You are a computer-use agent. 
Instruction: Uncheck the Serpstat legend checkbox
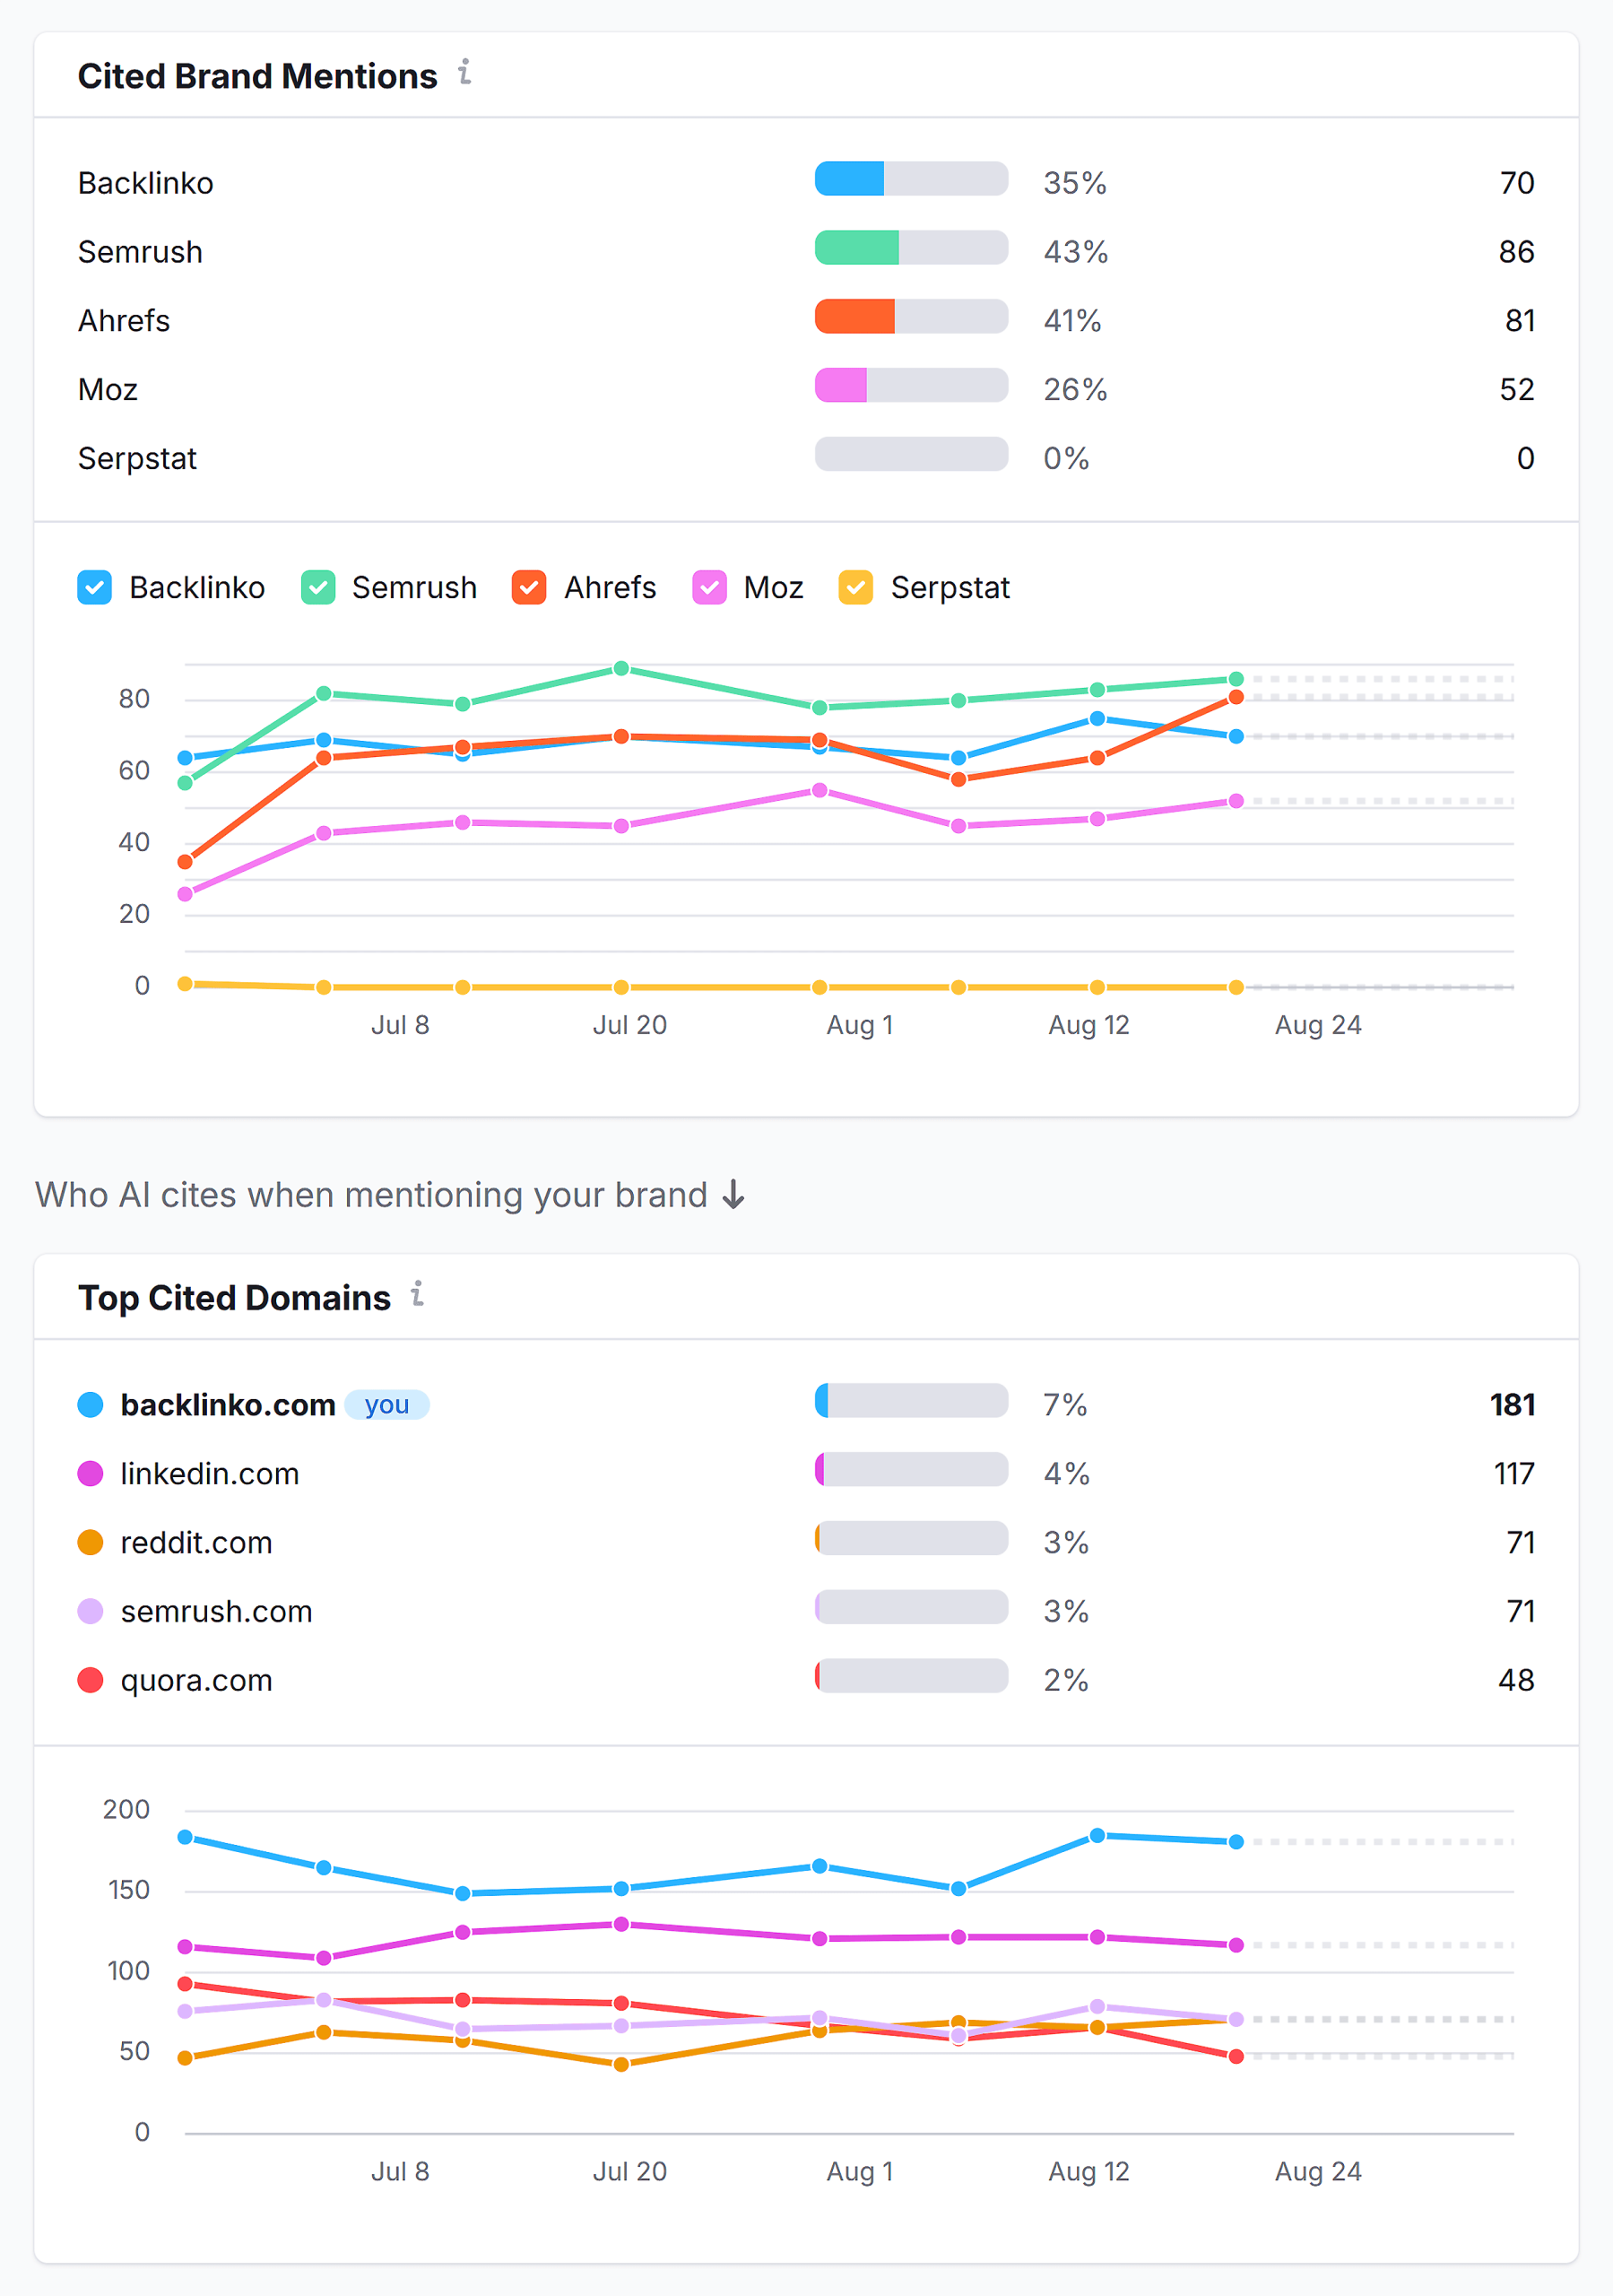pos(857,587)
